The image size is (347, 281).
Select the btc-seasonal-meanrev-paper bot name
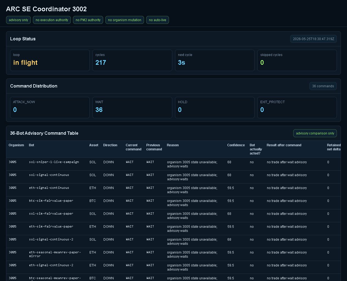pyautogui.click(x=55, y=279)
